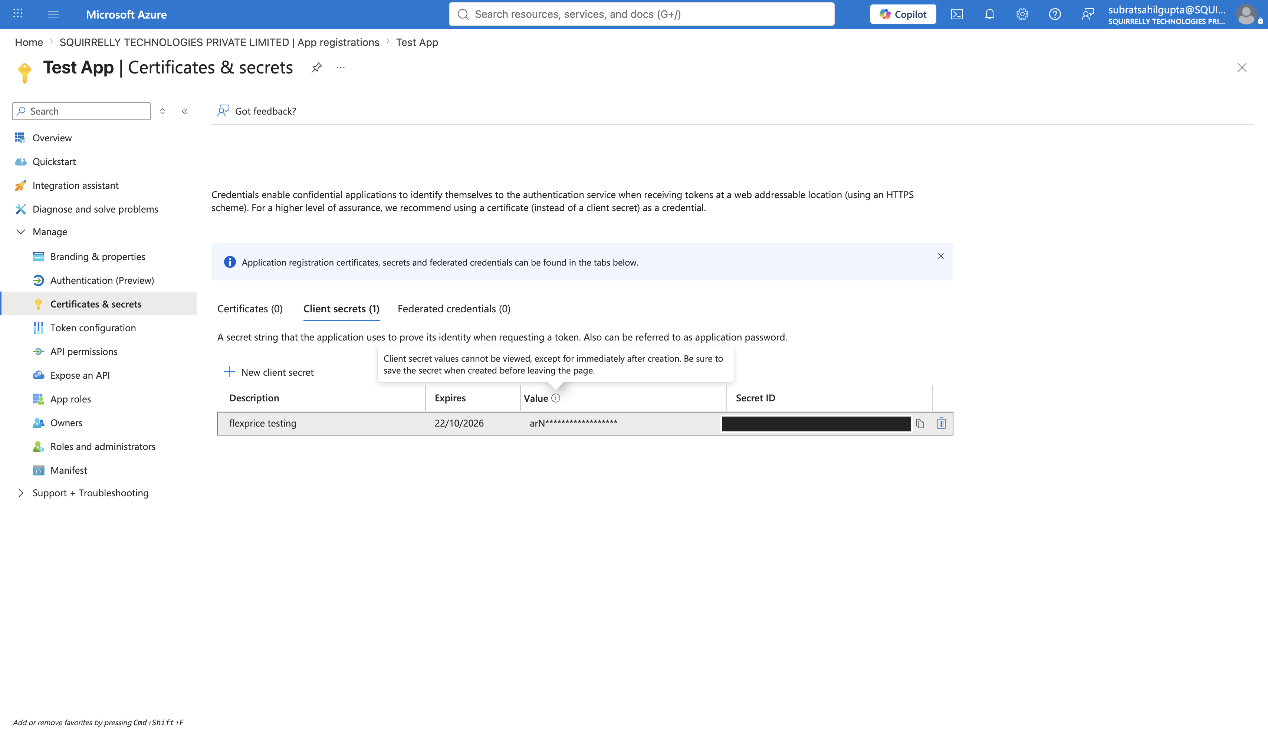The height and width of the screenshot is (730, 1268).
Task: Focus the sidebar Search field
Action: (81, 111)
